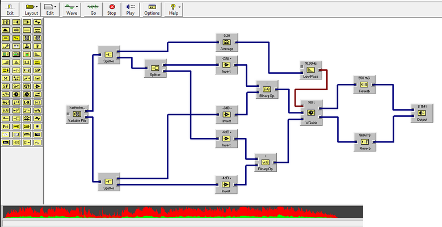This screenshot has width=442, height=227.
Task: Open the Help menu
Action: click(x=174, y=10)
